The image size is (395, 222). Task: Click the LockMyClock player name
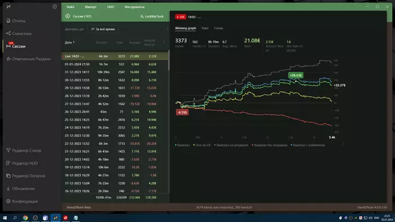154,16
